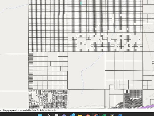Screen dimensions: 154x116
Task: Switch to Chrome window with profile picture
Action: coord(96,115)
